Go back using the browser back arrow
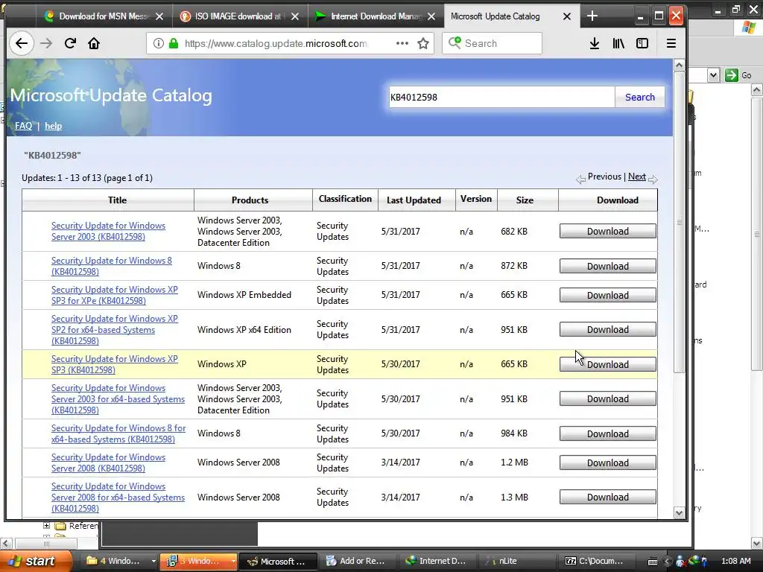The image size is (763, 572). [22, 43]
